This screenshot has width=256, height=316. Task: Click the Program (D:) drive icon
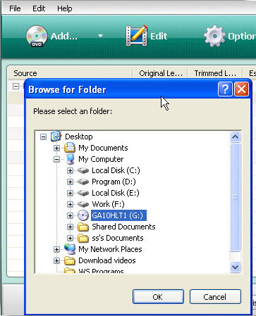pyautogui.click(x=83, y=182)
